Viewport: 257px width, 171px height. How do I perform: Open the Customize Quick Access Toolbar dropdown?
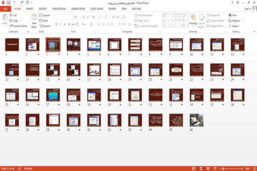(32, 3)
